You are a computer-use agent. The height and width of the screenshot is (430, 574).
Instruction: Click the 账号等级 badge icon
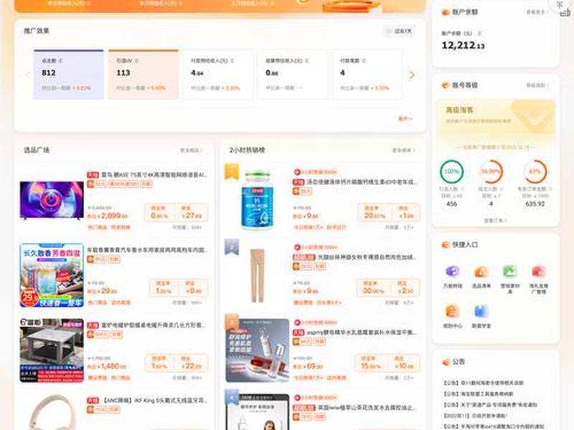446,85
